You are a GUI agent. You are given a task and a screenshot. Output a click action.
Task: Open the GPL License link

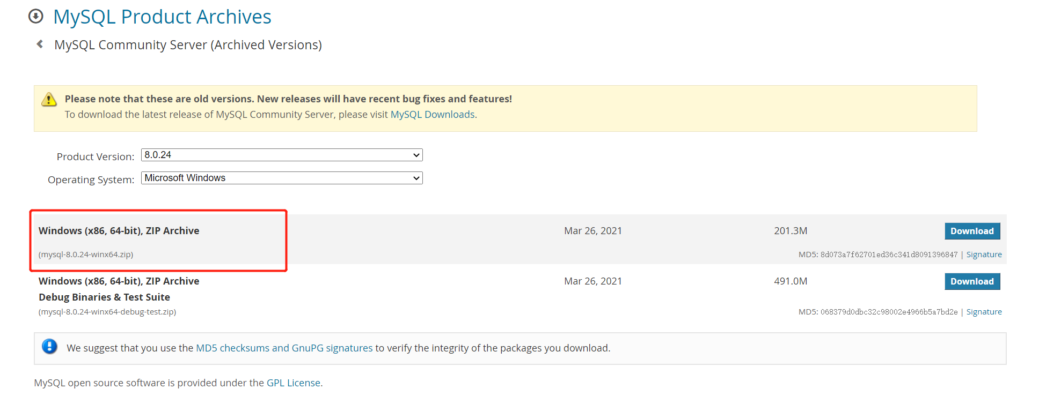coord(294,383)
